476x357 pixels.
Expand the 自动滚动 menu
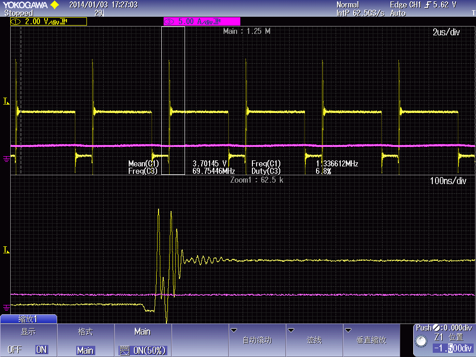tap(257, 340)
